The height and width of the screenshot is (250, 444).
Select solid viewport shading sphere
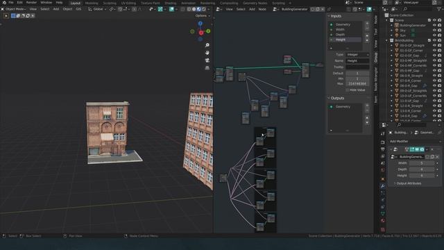194,9
